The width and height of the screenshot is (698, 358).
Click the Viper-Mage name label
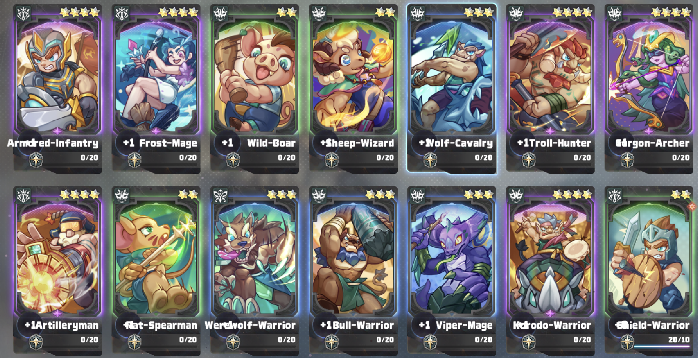coord(464,325)
